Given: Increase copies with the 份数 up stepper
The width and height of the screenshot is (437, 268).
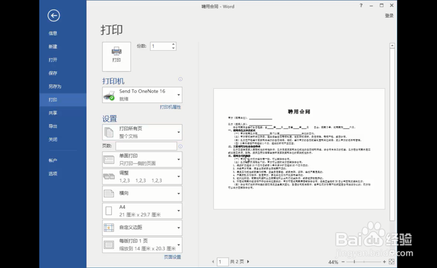Looking at the screenshot, I should click(173, 44).
